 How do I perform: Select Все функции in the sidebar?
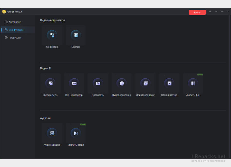click(x=16, y=30)
